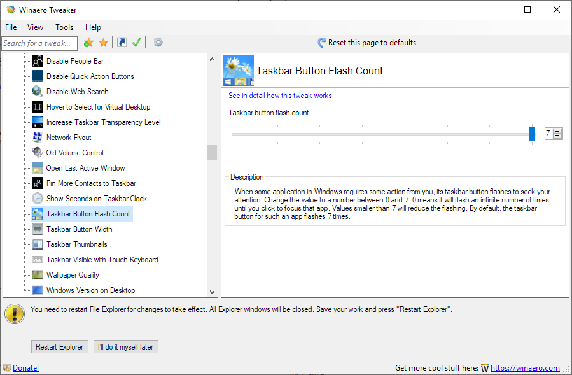
Task: Select Windows Version on Desktop tweak
Action: (91, 290)
